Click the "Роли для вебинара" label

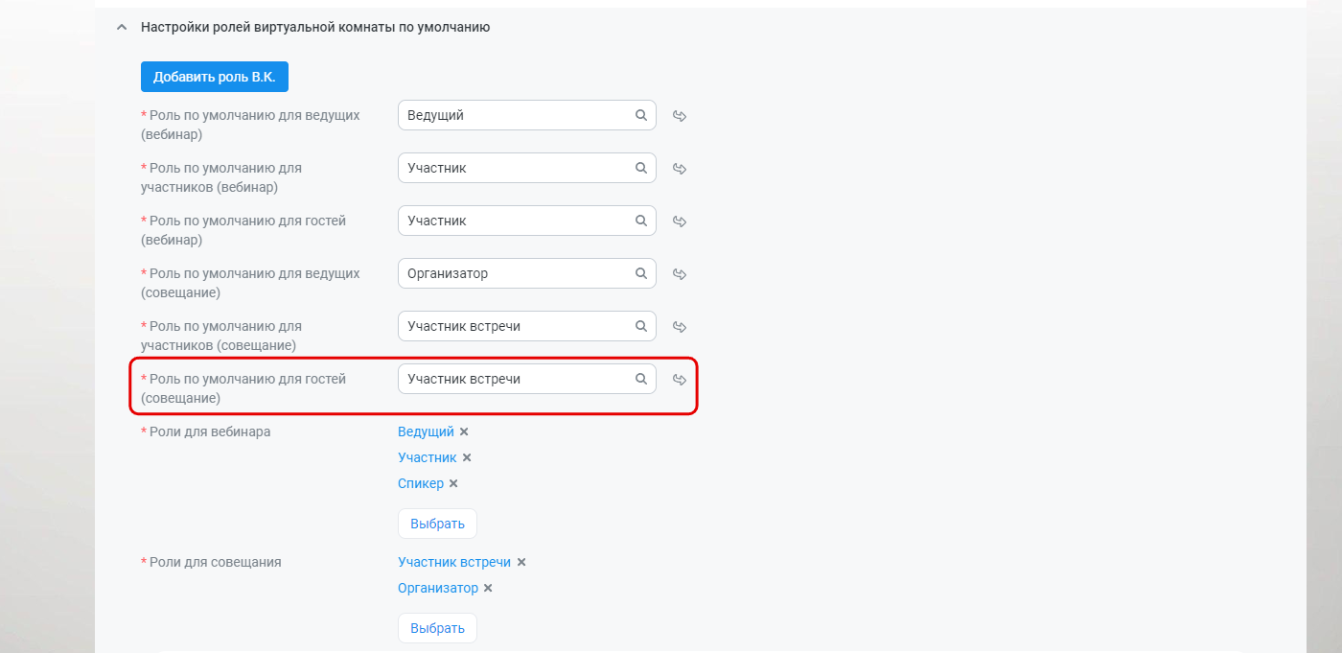(x=210, y=431)
